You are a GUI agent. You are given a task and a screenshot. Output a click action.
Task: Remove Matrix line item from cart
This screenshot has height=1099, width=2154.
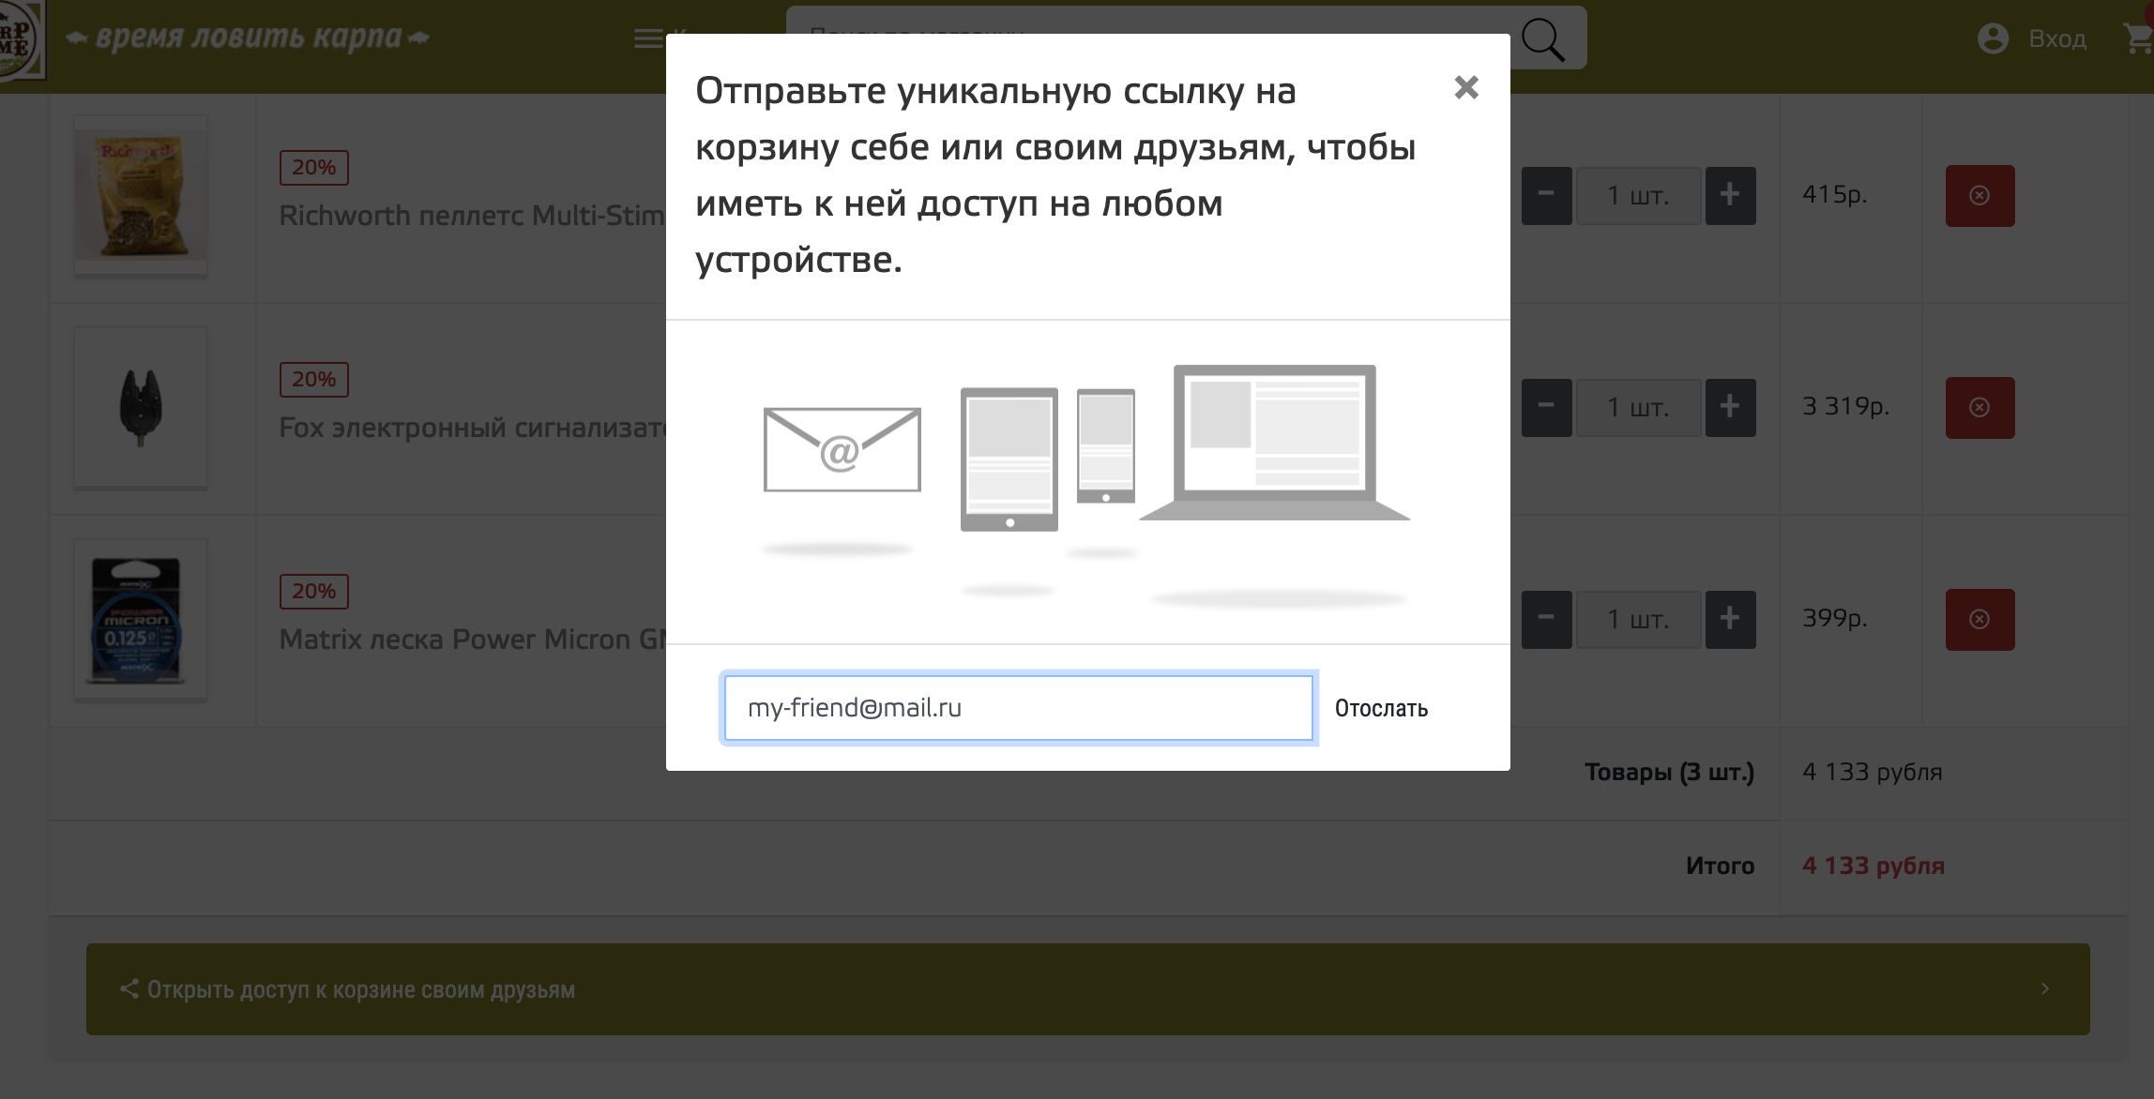click(1980, 619)
